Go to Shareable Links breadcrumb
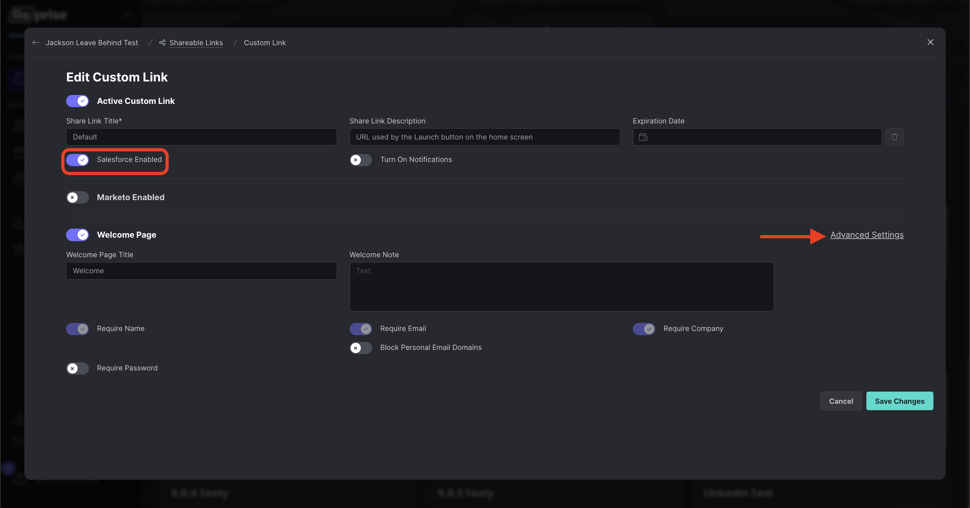970x508 pixels. point(196,43)
